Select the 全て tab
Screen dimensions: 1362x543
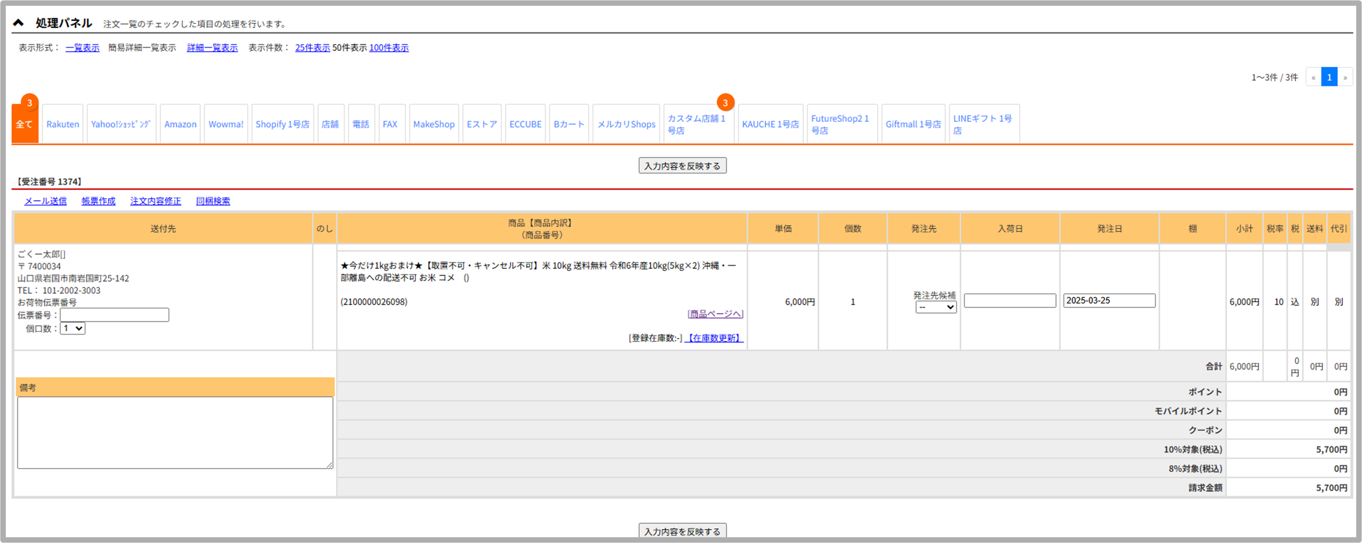tap(25, 124)
